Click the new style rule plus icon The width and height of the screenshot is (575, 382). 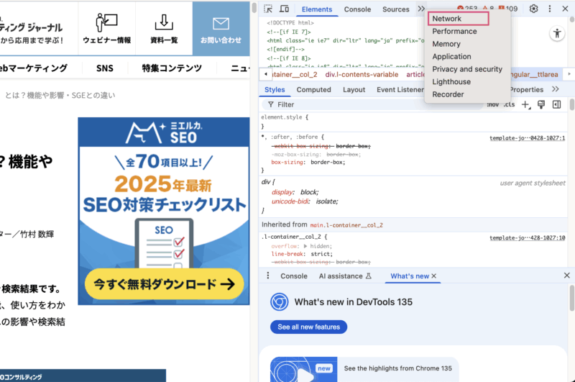(526, 105)
